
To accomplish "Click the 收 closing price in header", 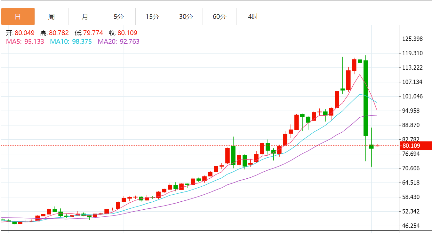I will point(123,33).
